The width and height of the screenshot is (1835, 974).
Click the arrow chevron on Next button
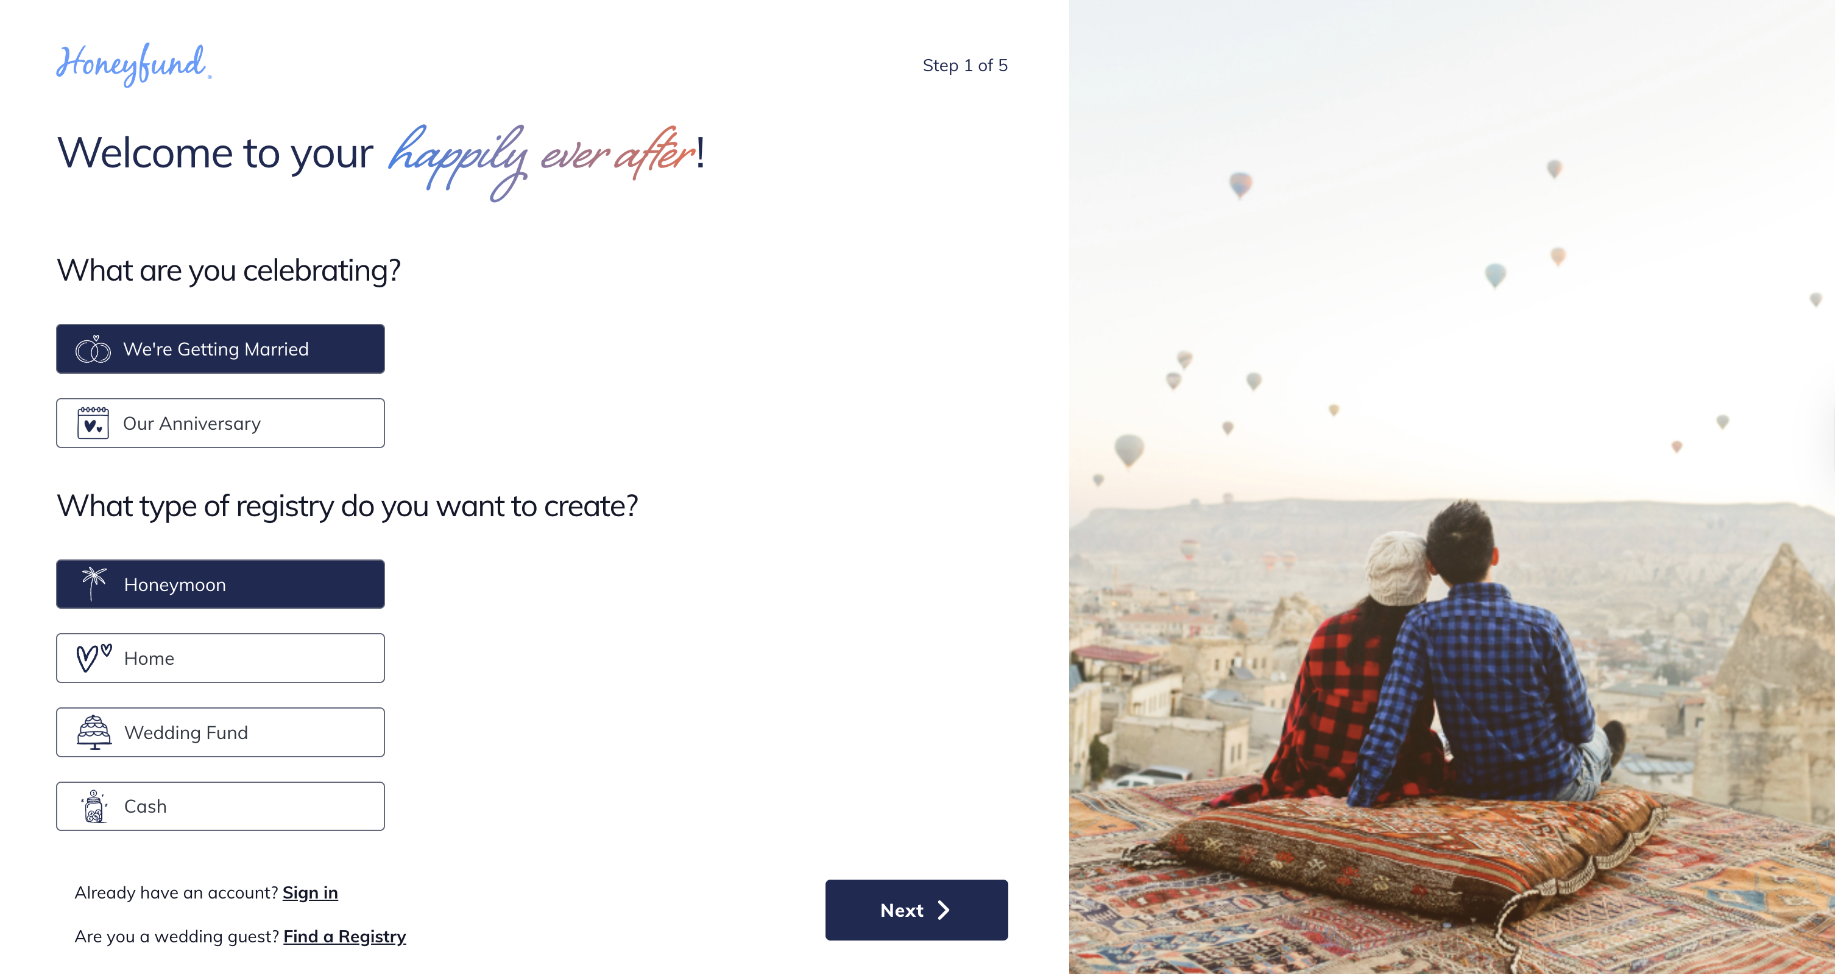click(x=944, y=910)
